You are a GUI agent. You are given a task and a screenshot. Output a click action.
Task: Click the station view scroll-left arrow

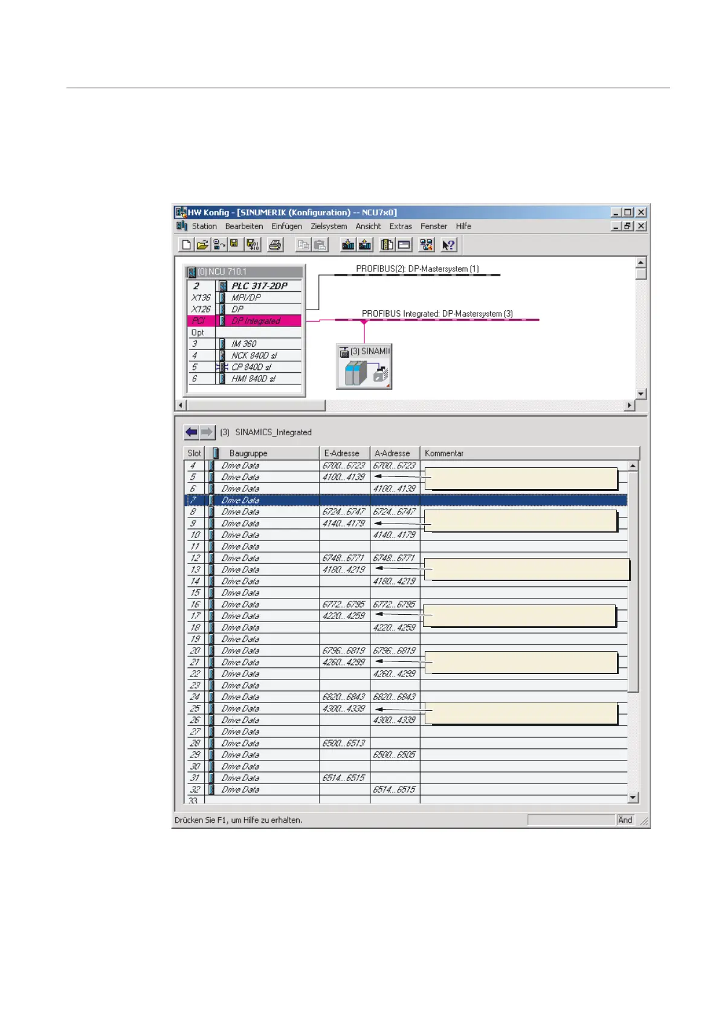point(181,405)
